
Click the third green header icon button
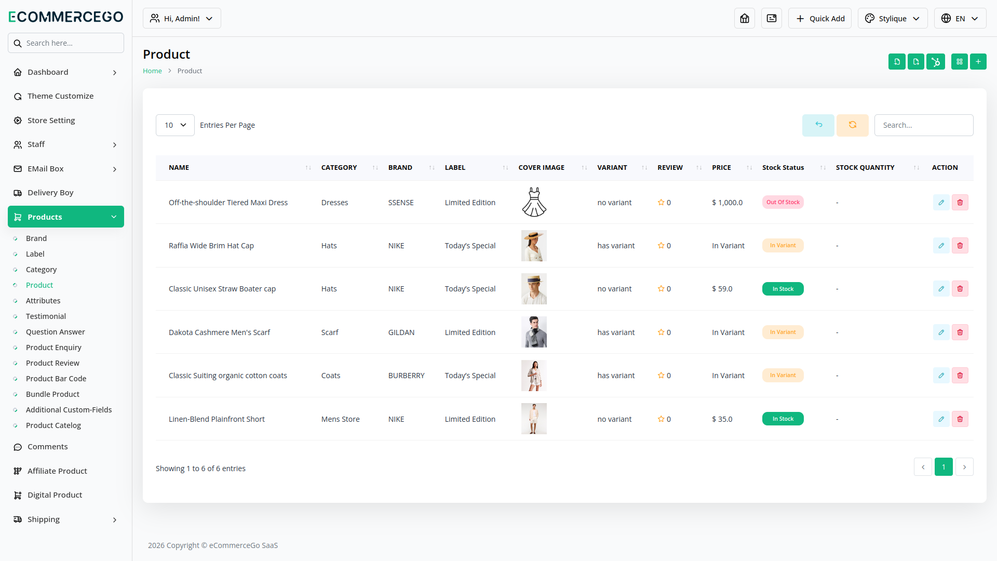point(935,61)
